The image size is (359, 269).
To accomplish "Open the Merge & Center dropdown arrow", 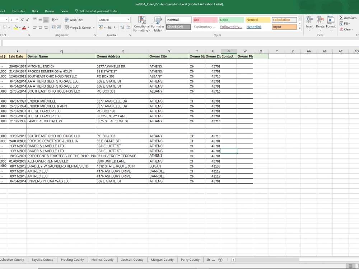I will [x=94, y=28].
